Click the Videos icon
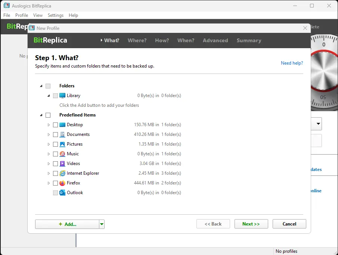This screenshot has width=338, height=255. click(62, 164)
